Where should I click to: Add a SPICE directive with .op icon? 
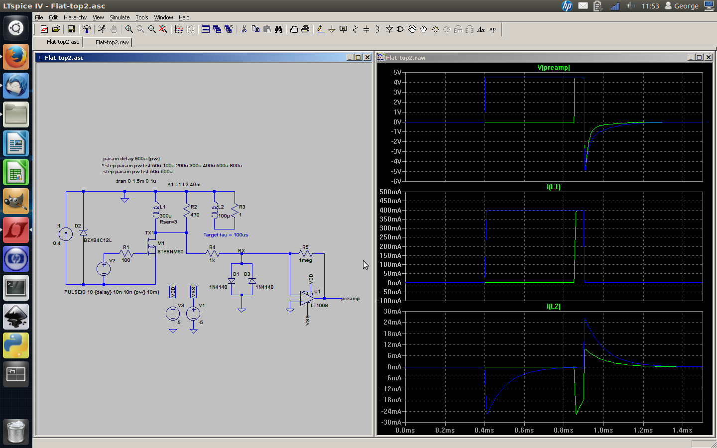(x=492, y=29)
